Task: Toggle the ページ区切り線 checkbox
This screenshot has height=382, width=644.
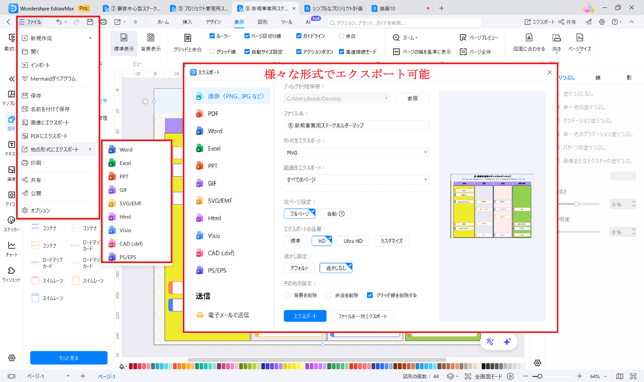Action: tap(247, 36)
